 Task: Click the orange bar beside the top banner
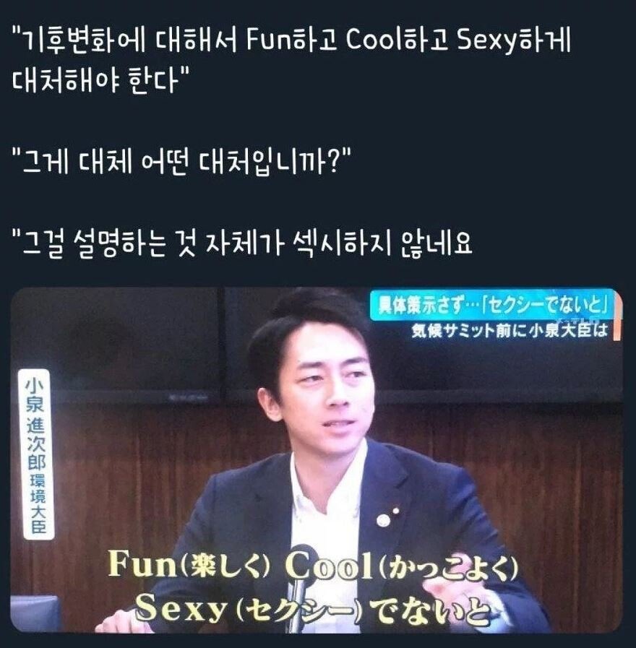617,316
